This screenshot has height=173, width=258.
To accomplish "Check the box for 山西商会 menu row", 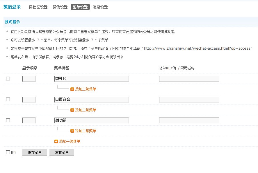I will pyautogui.click(x=8, y=99).
